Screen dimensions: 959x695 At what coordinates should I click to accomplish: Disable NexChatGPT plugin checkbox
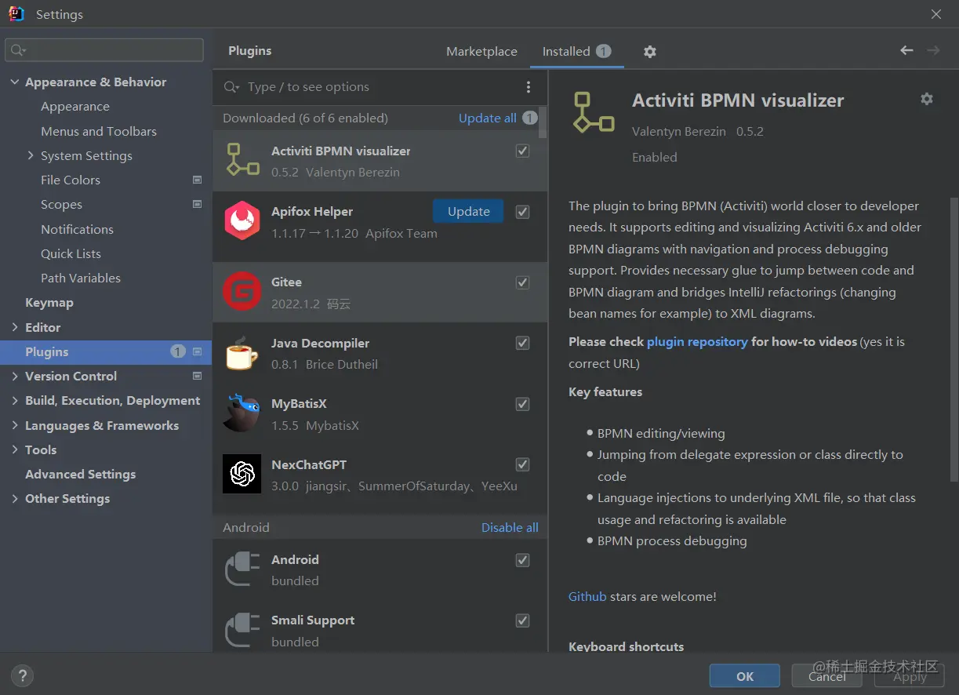click(x=522, y=464)
